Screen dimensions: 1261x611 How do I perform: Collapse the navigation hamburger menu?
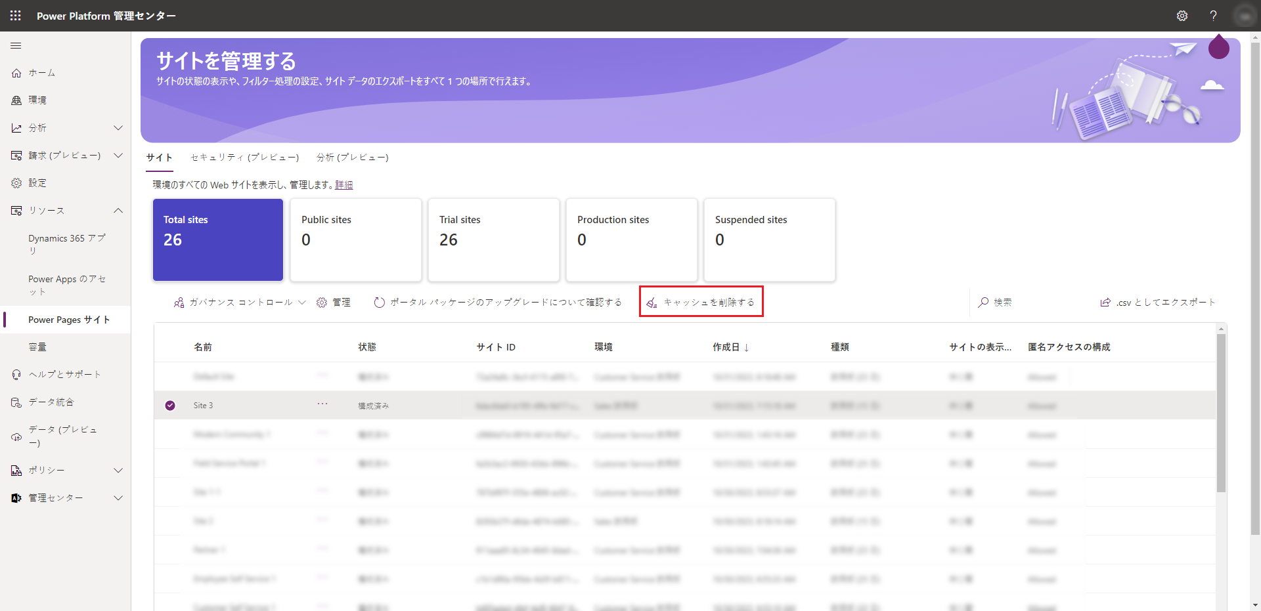click(x=16, y=45)
